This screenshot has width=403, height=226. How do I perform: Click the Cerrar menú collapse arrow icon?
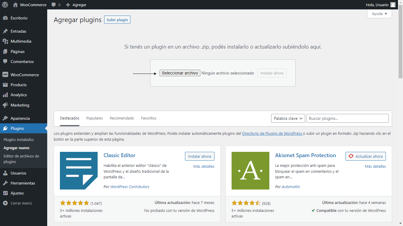tap(5, 203)
